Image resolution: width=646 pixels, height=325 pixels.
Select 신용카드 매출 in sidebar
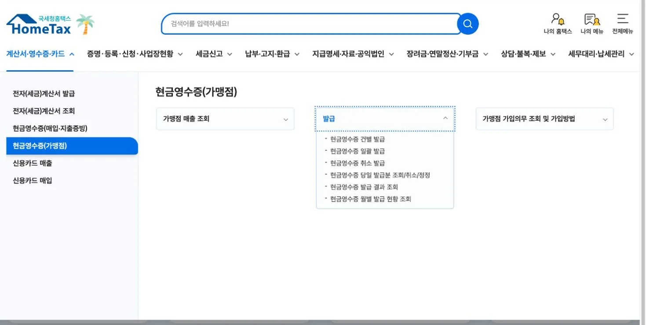pos(33,163)
